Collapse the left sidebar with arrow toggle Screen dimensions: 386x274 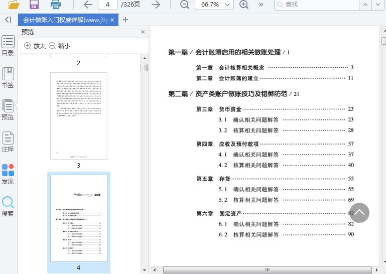click(8, 20)
